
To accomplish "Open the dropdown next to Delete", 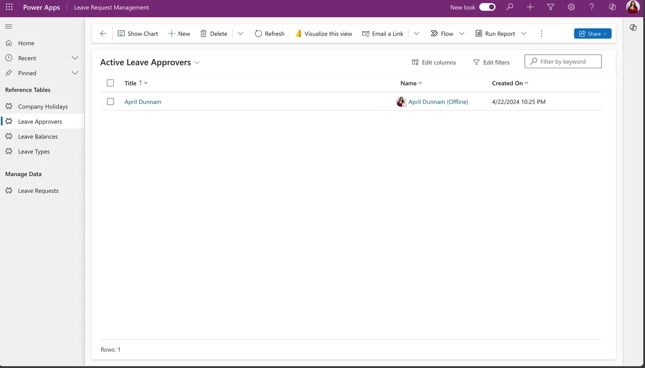I will coord(241,33).
